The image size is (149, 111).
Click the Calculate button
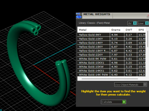pos(114,102)
